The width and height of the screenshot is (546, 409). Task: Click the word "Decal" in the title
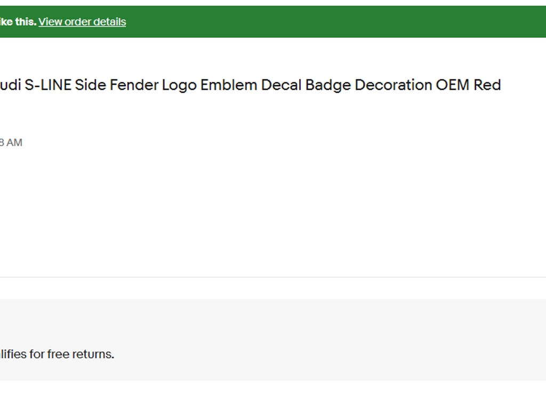point(281,85)
